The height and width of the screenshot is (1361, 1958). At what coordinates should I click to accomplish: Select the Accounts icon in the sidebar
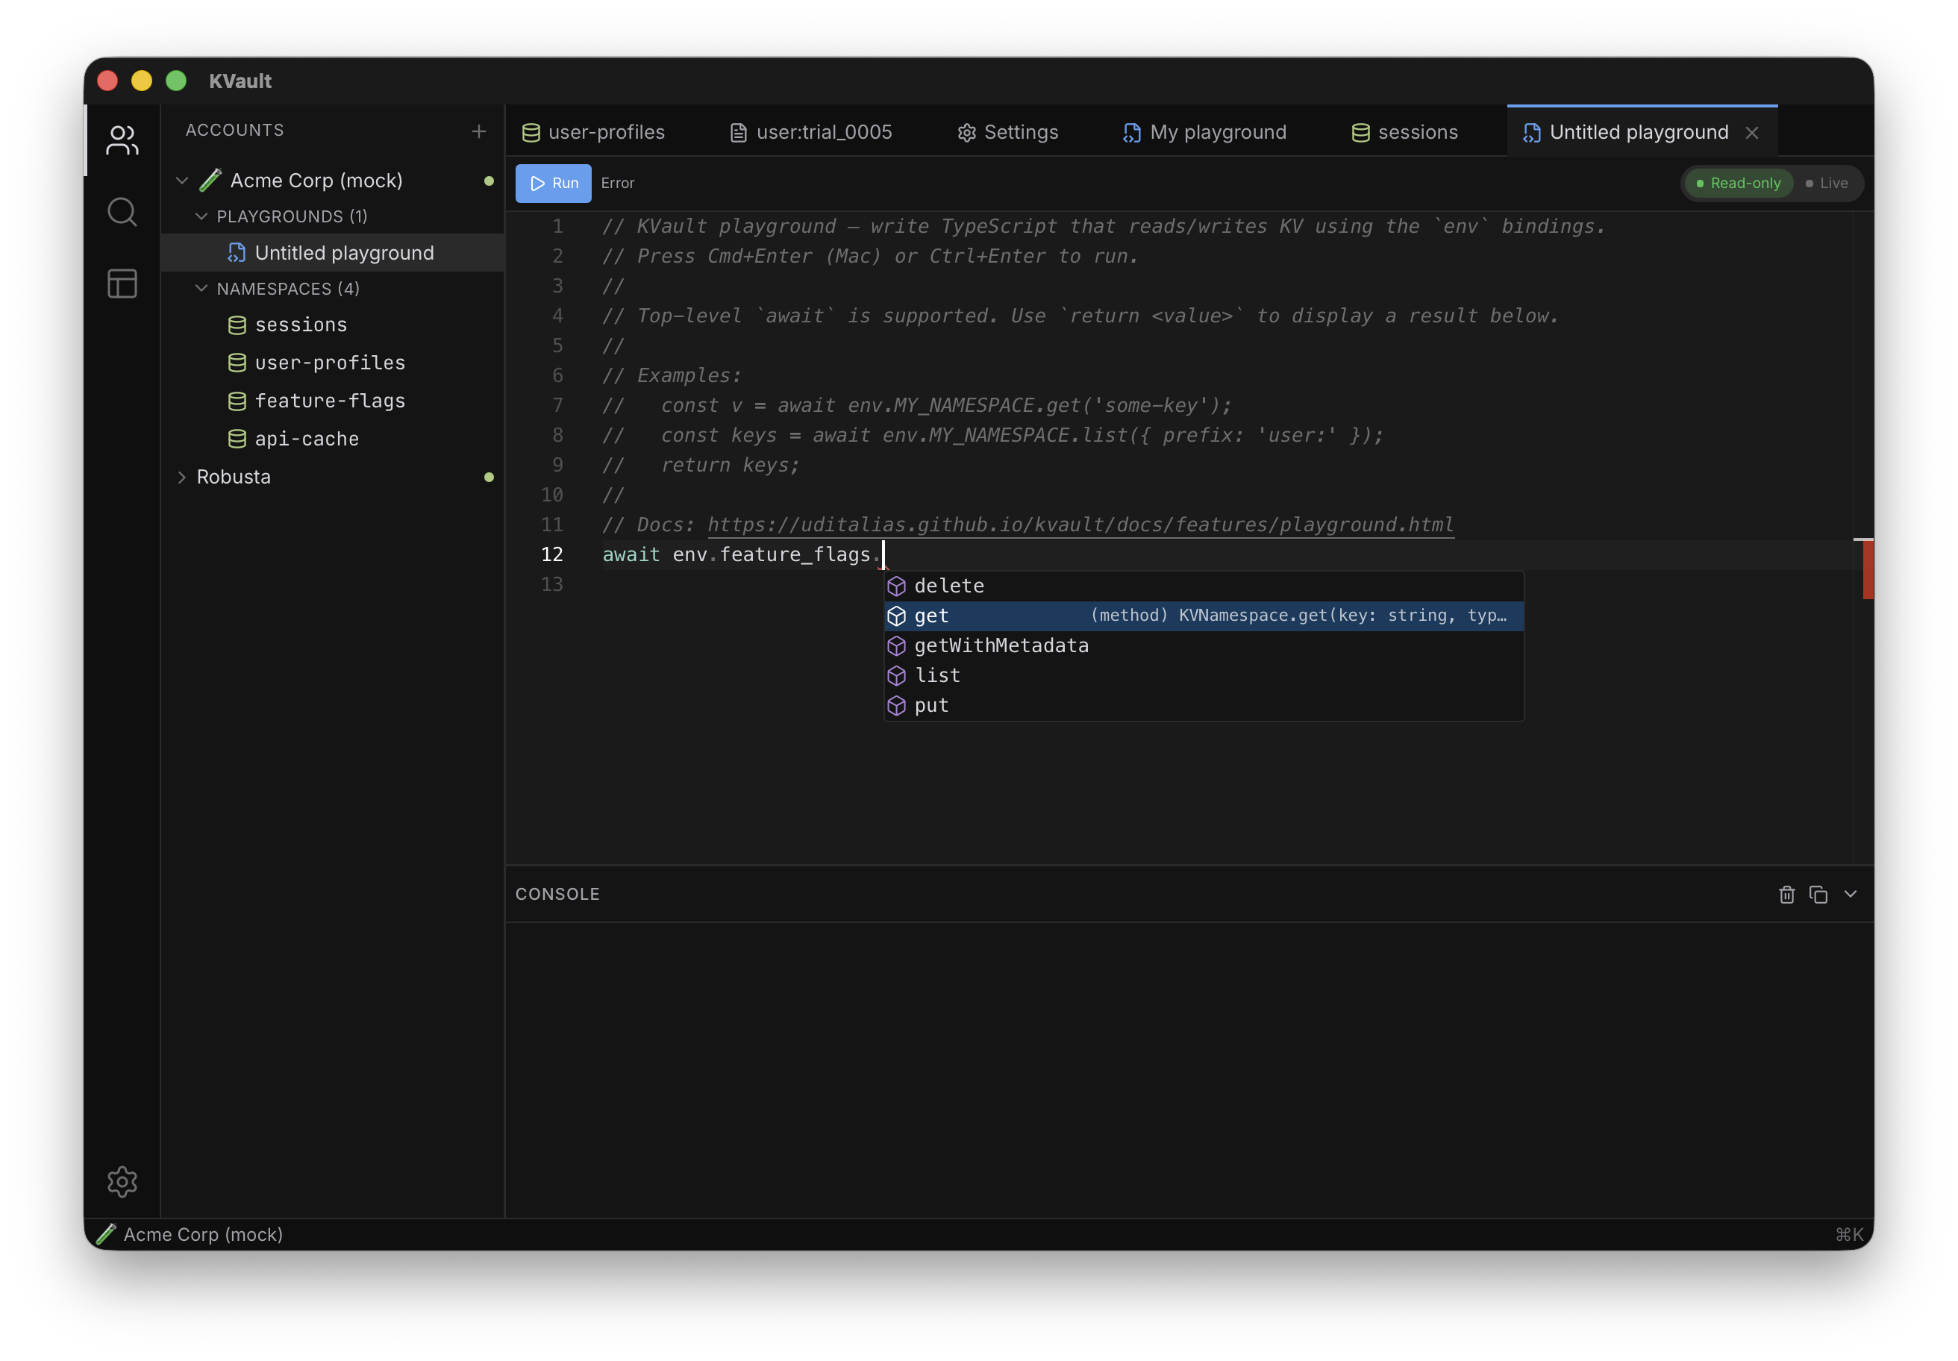122,141
